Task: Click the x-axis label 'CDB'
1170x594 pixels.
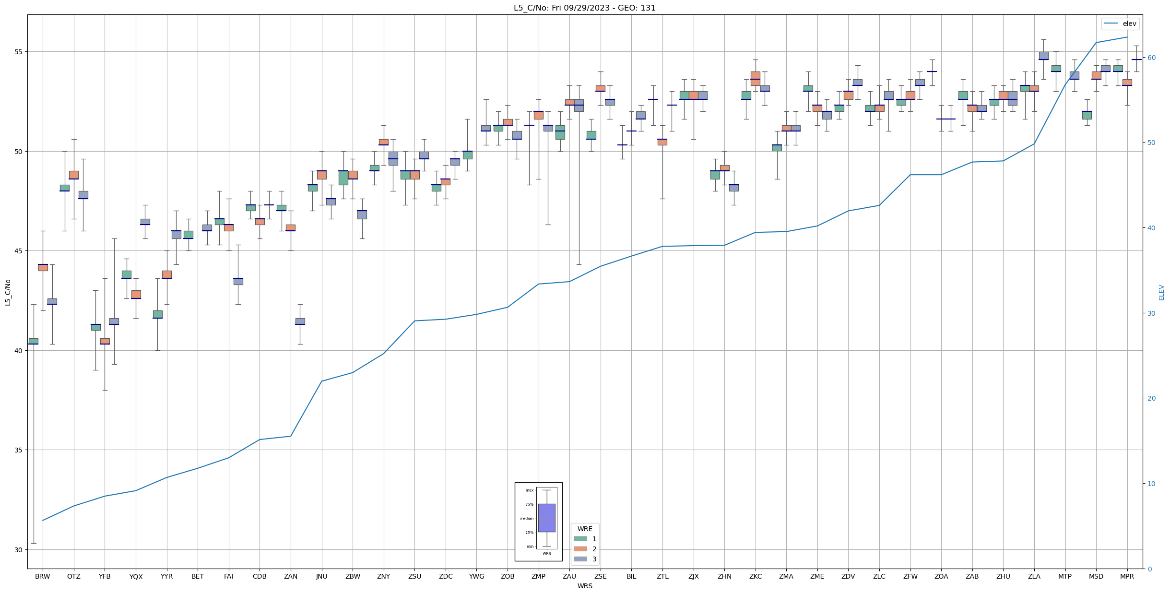Action: [x=260, y=576]
